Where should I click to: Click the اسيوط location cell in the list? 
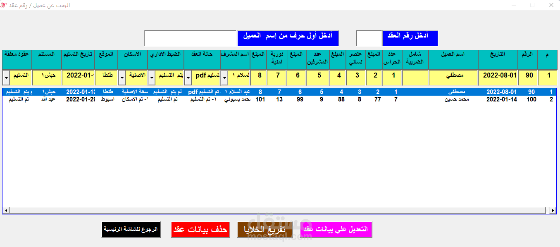[x=109, y=99]
